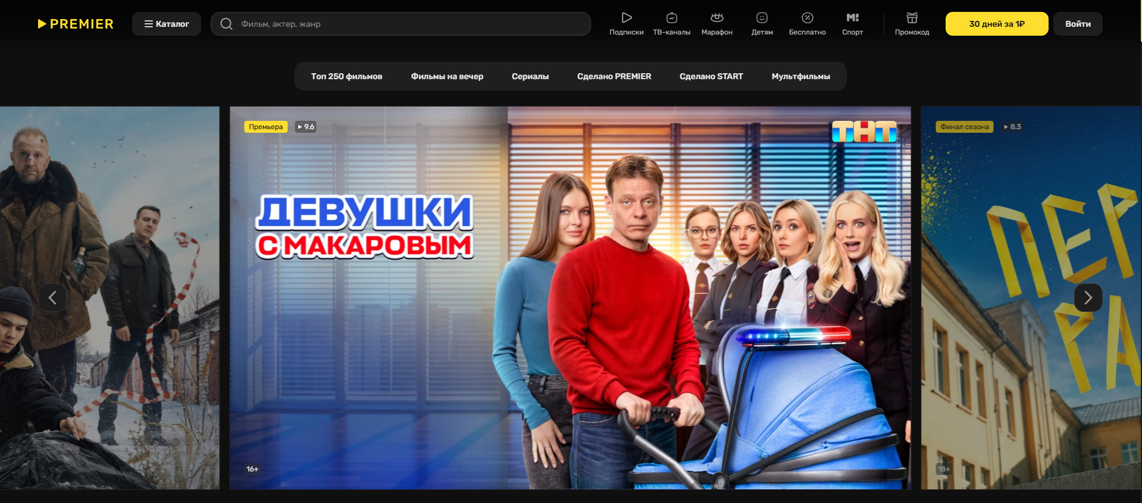Click the Войти login button

[x=1078, y=24]
